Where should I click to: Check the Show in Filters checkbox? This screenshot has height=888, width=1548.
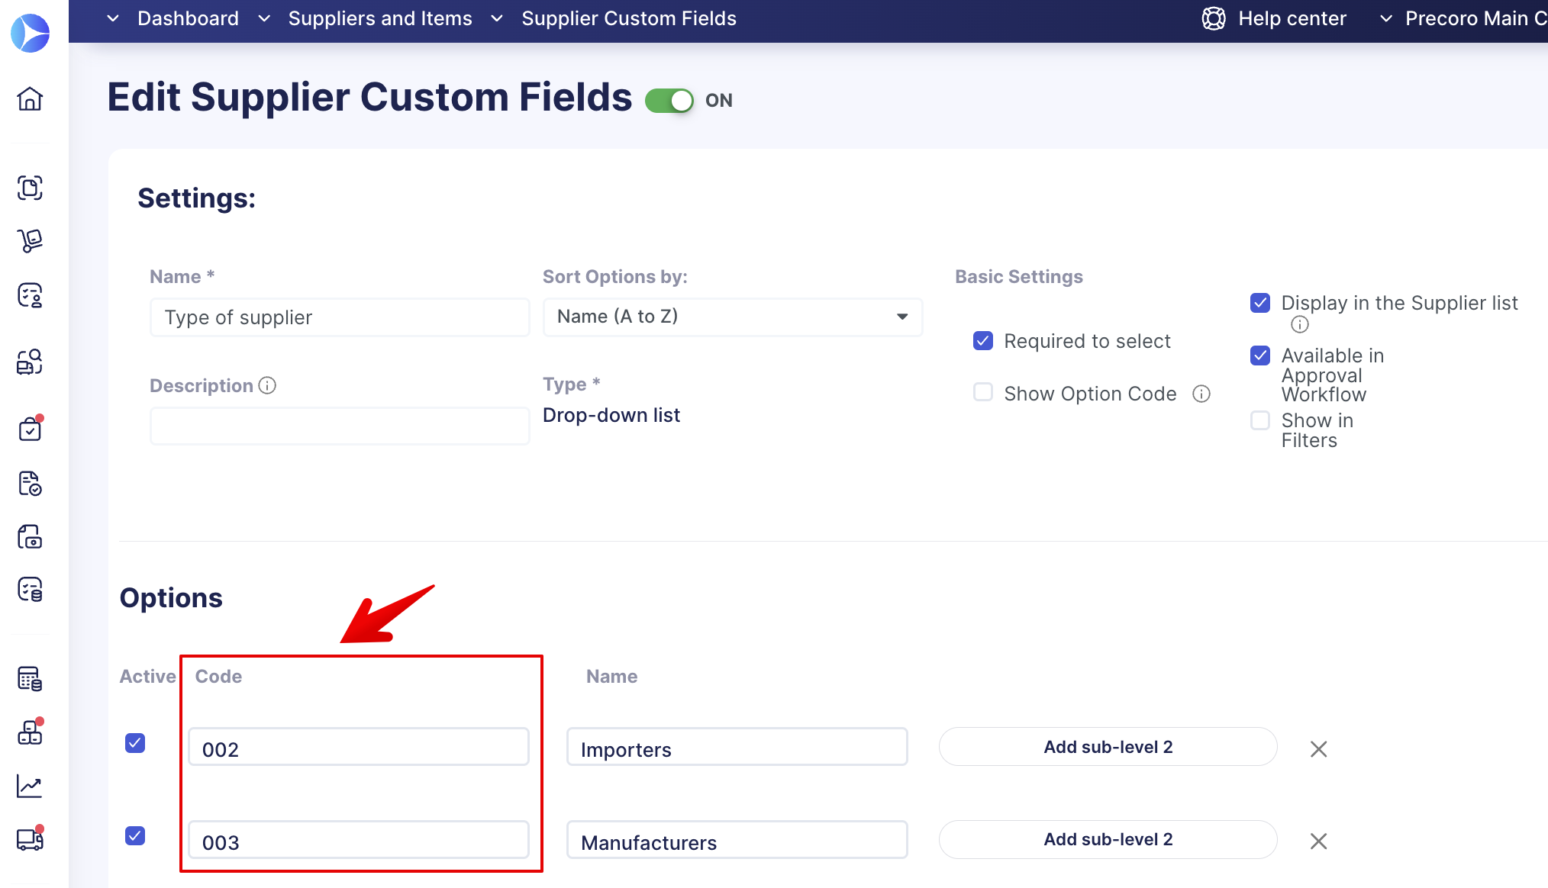1260,420
